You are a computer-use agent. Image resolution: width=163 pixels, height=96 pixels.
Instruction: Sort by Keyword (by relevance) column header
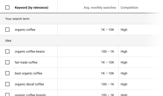coord(32,8)
